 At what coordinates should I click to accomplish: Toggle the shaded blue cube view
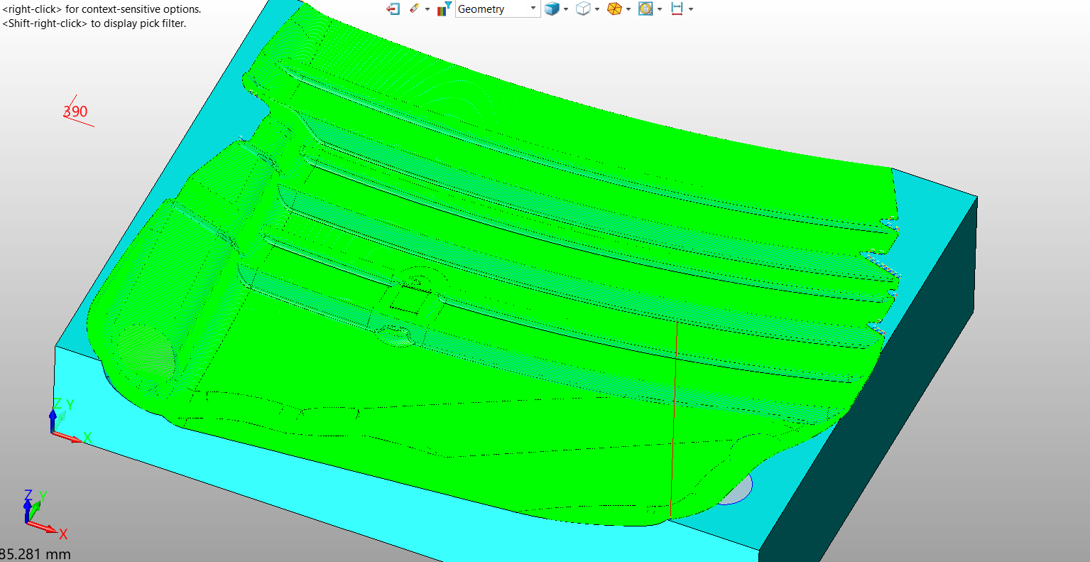click(552, 9)
